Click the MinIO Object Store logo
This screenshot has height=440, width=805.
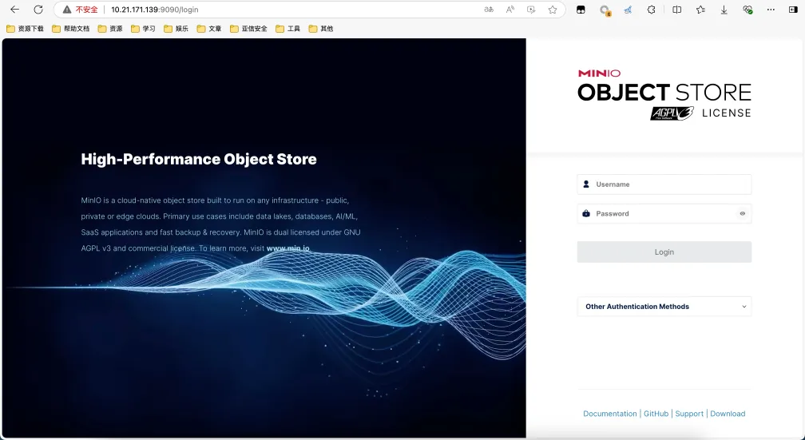664,95
